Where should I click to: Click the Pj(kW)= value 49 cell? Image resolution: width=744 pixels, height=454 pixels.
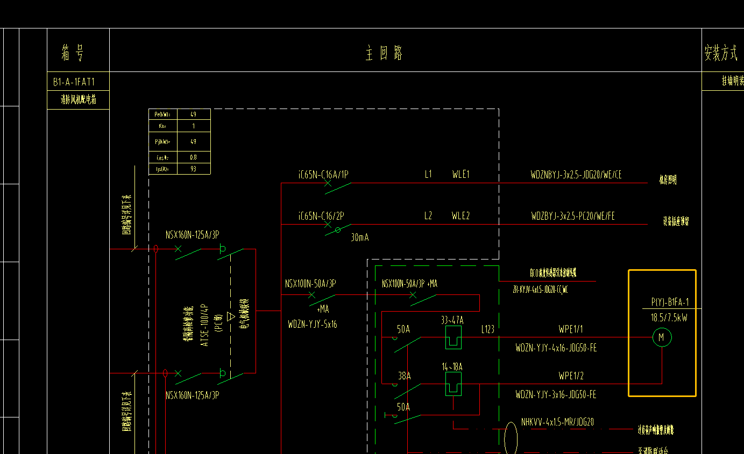coord(193,142)
